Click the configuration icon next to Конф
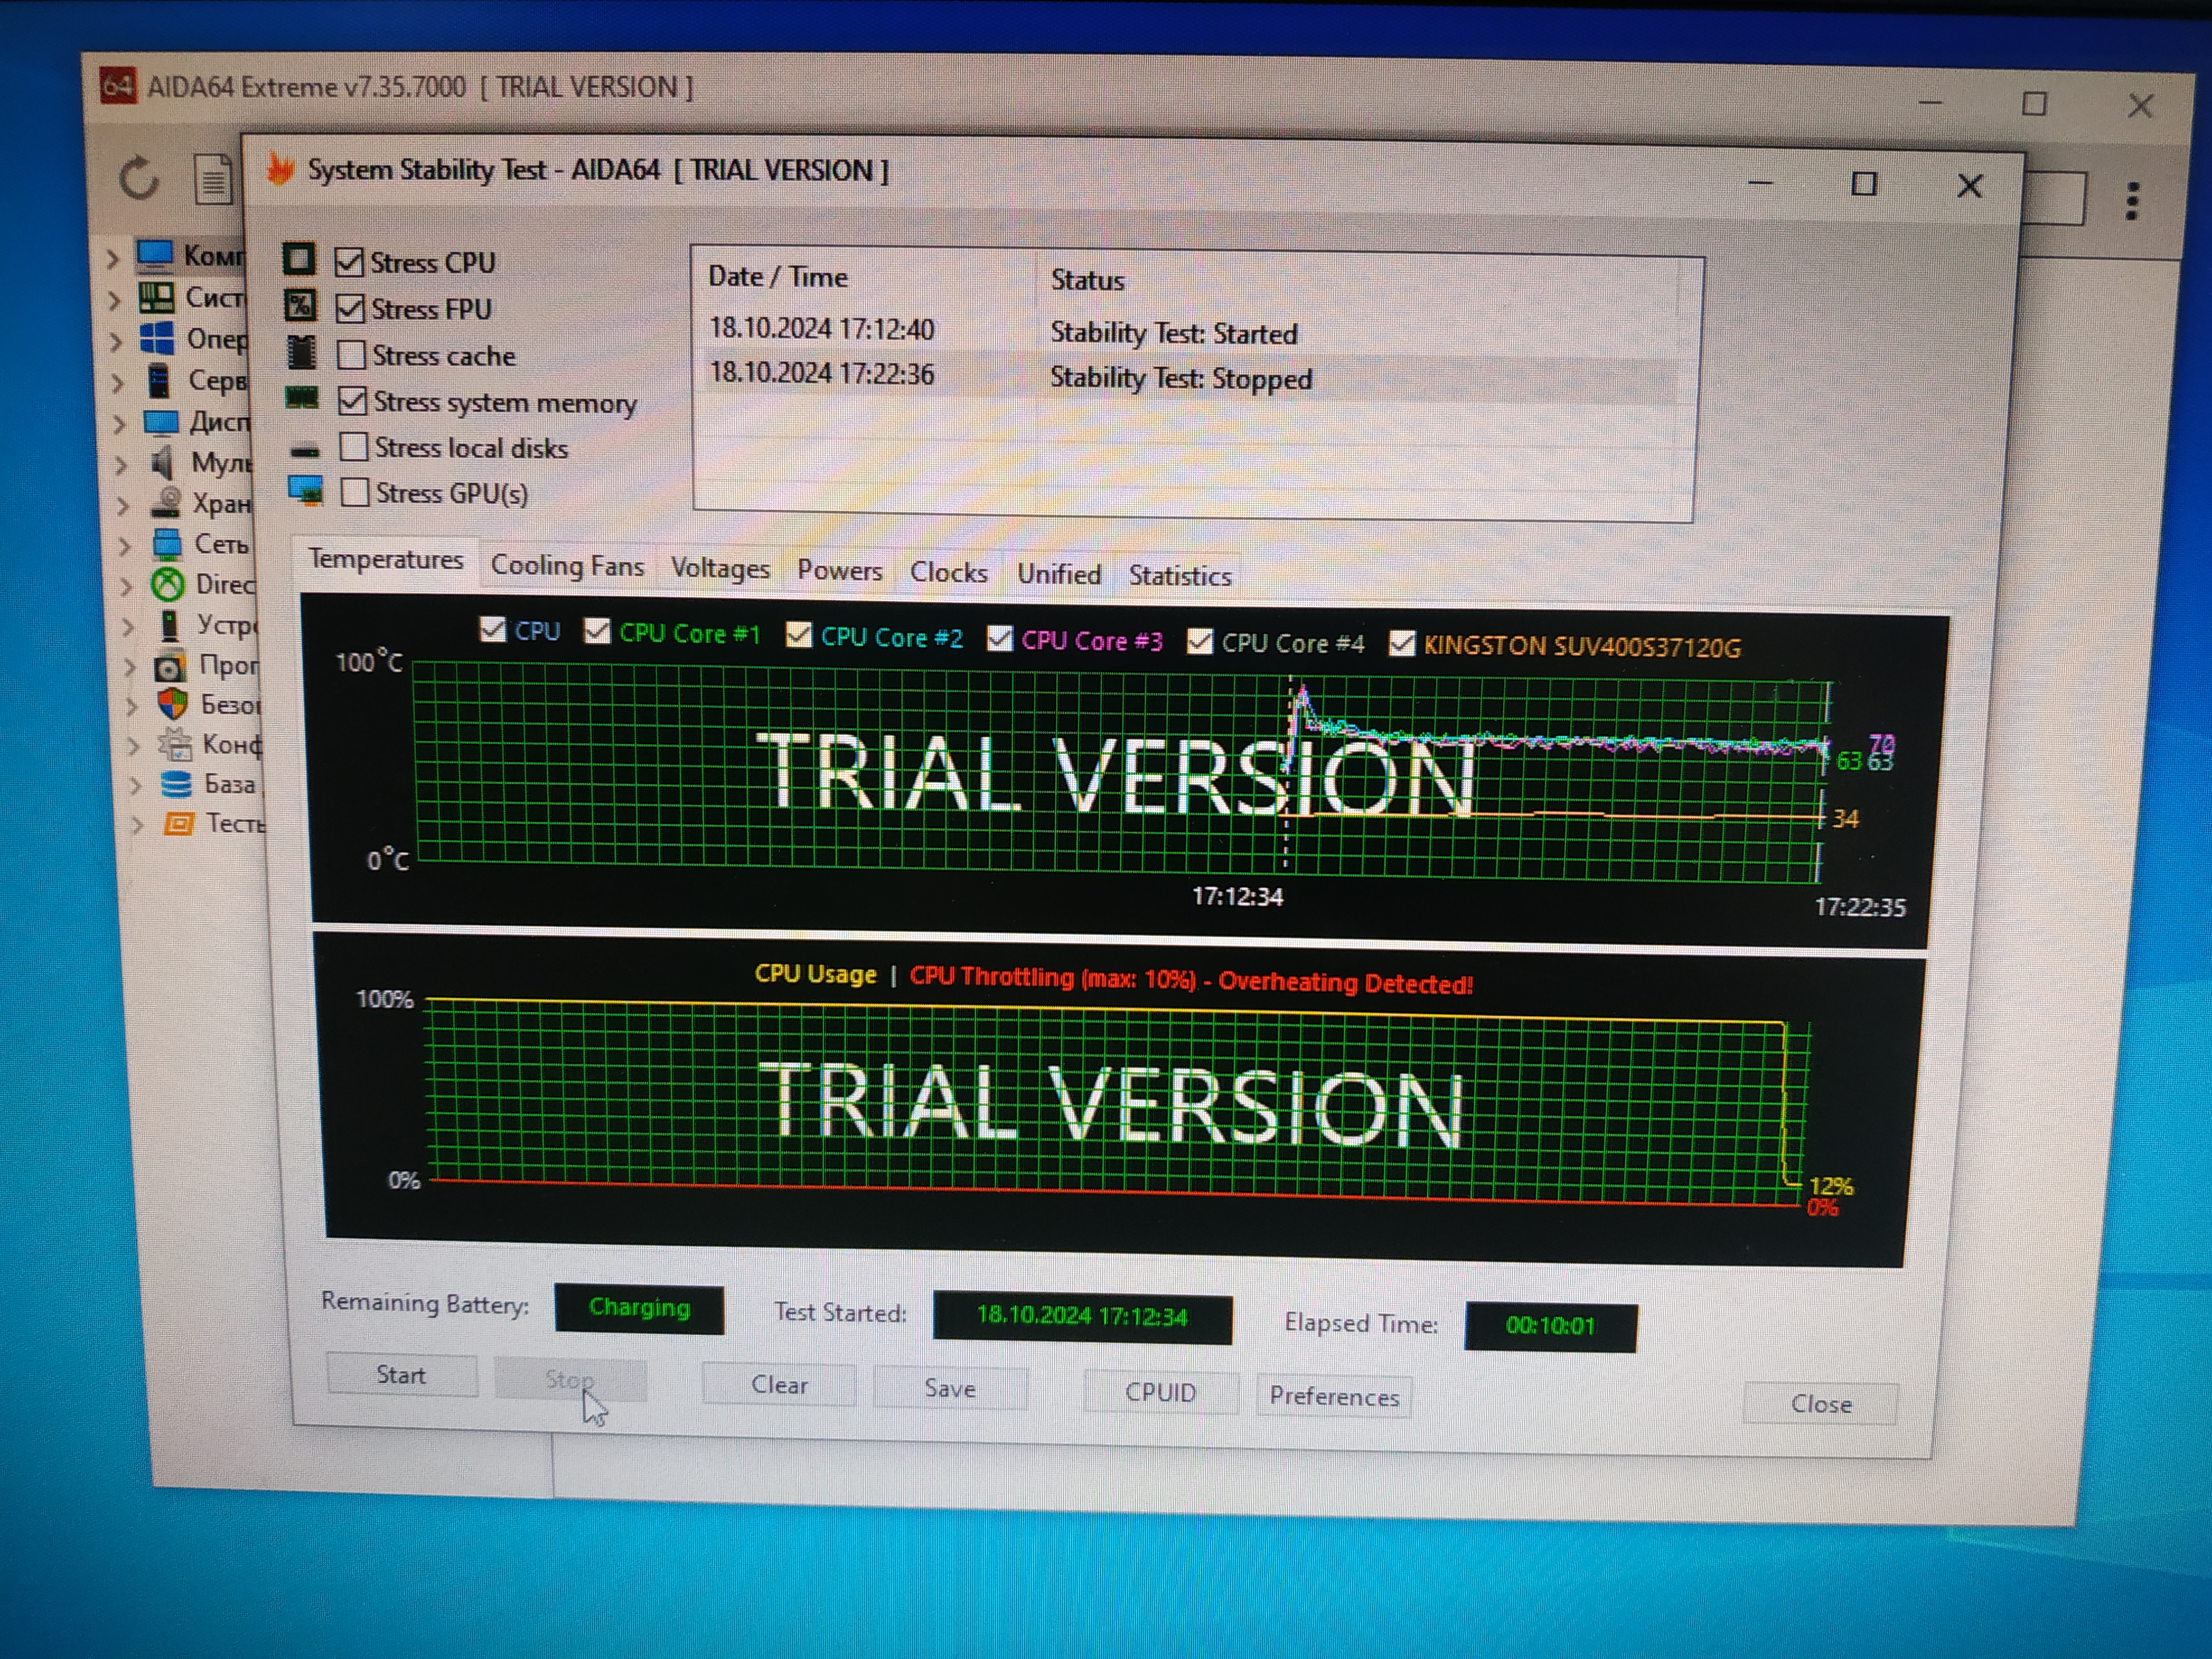Image resolution: width=2212 pixels, height=1659 pixels. click(175, 744)
